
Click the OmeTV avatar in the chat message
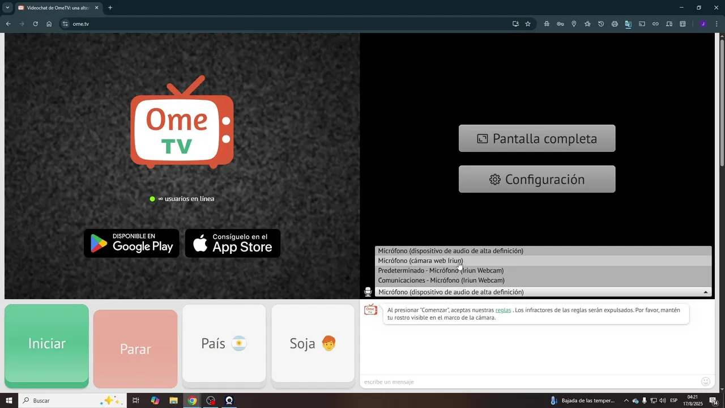pyautogui.click(x=371, y=310)
